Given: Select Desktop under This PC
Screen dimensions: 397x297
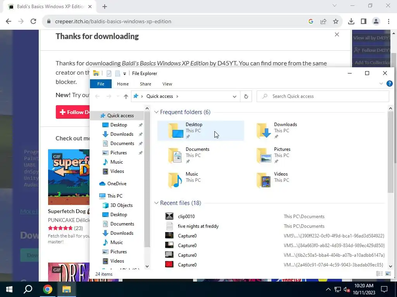Looking at the screenshot, I should (119, 215).
